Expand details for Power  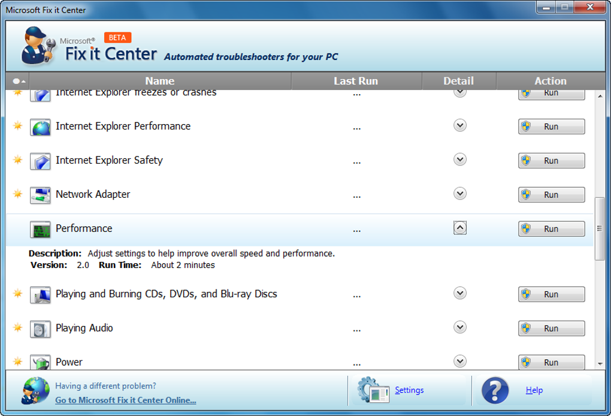[x=460, y=361]
